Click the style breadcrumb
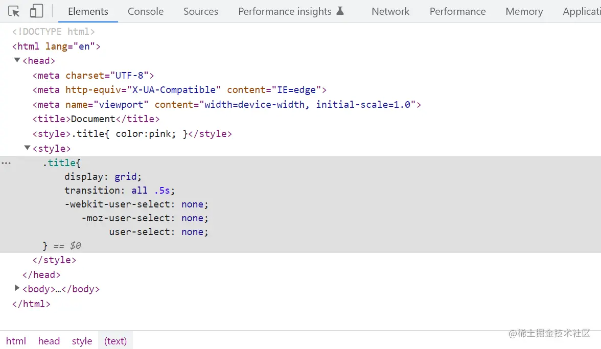 (82, 341)
